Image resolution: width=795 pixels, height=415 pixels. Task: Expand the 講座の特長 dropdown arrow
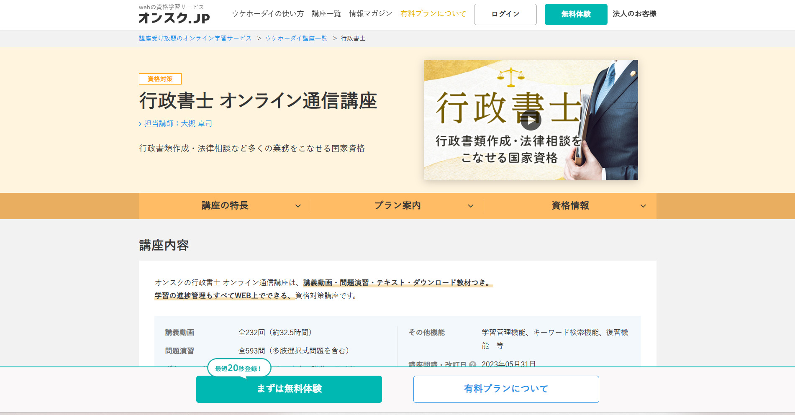click(x=298, y=206)
